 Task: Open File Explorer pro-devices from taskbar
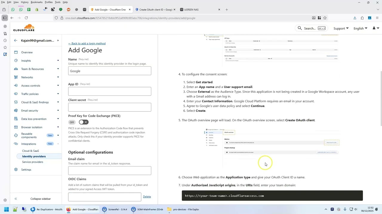[x=183, y=209]
